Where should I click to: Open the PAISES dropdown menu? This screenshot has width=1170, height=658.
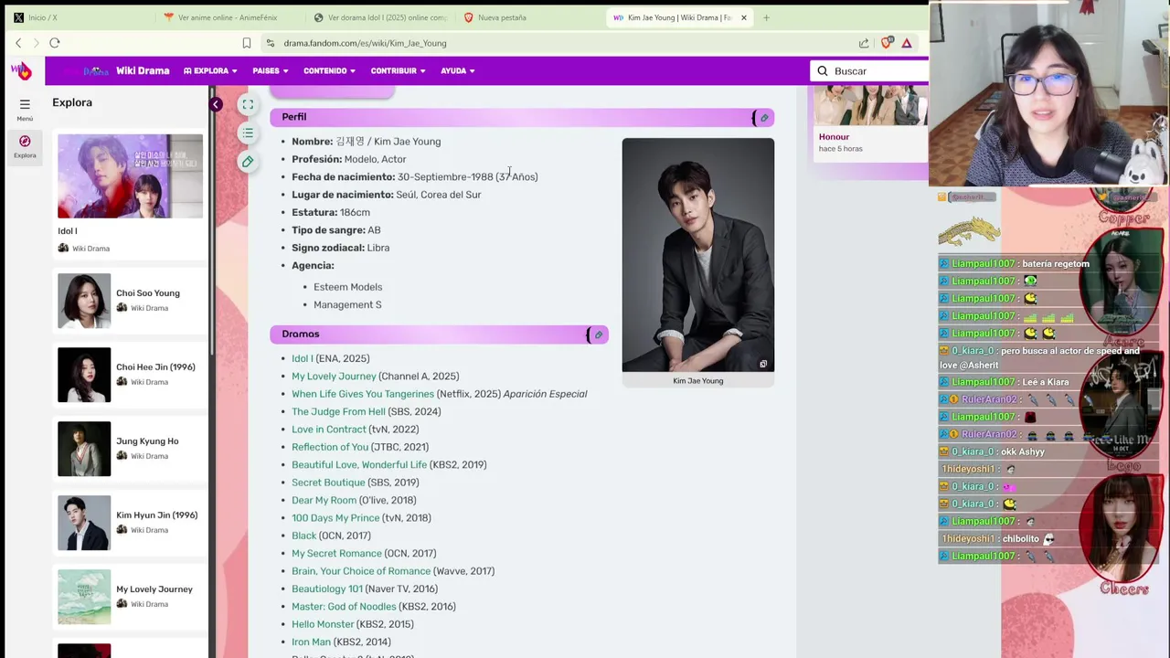pyautogui.click(x=270, y=70)
